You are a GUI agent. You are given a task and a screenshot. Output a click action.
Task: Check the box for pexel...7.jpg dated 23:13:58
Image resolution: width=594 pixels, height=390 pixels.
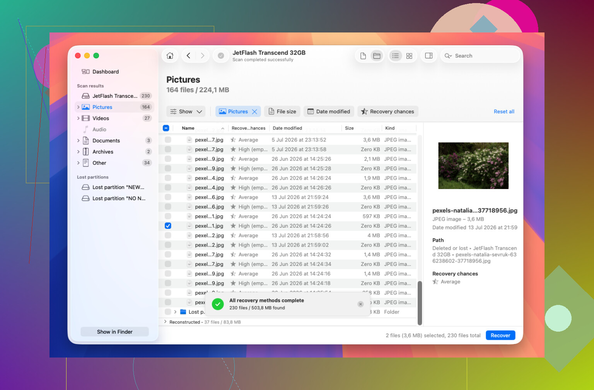point(168,149)
